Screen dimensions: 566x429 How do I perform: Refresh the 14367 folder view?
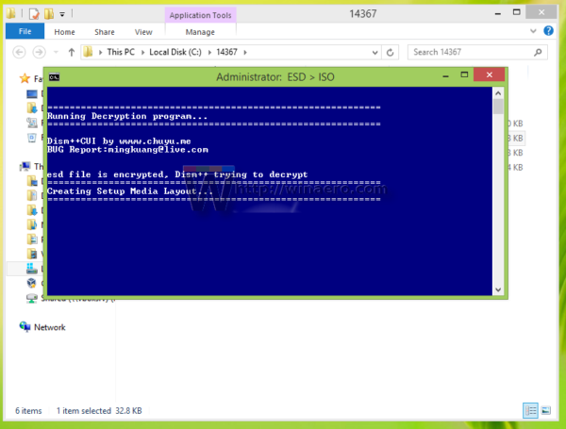pyautogui.click(x=390, y=52)
